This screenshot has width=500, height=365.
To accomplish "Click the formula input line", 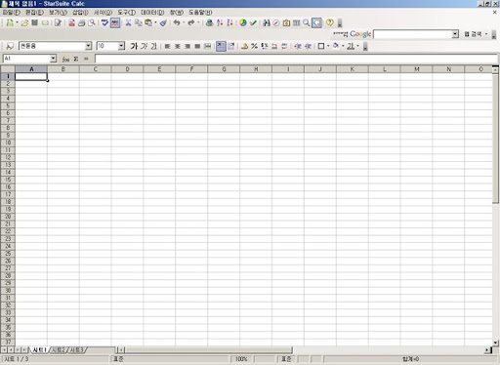I will 296,59.
